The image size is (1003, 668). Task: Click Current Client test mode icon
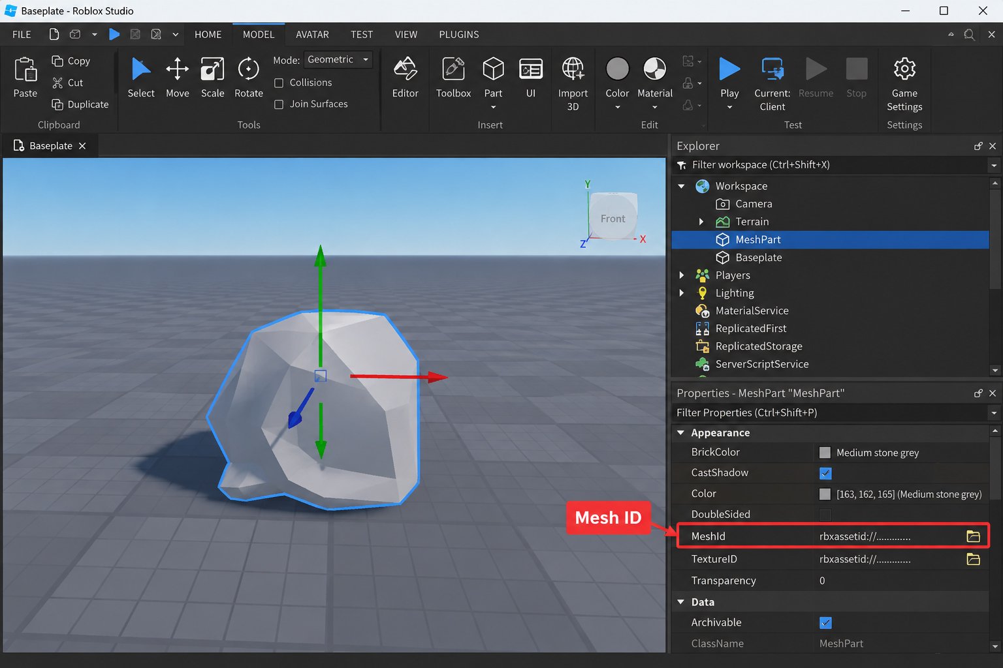pos(772,69)
